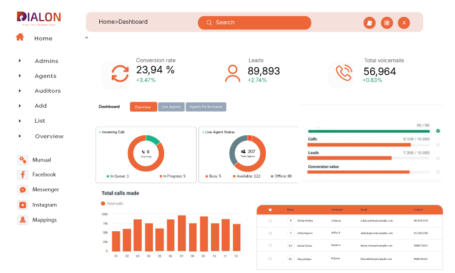Expand the Admins sidebar section
This screenshot has height=273, width=455.
click(20, 60)
